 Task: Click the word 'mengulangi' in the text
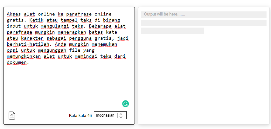click(55, 26)
